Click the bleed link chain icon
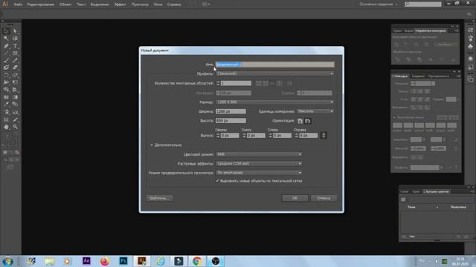Viewport: 476px width, 267px height. point(324,135)
